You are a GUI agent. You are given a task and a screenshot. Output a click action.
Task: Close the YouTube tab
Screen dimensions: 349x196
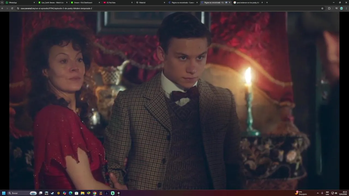132,2
